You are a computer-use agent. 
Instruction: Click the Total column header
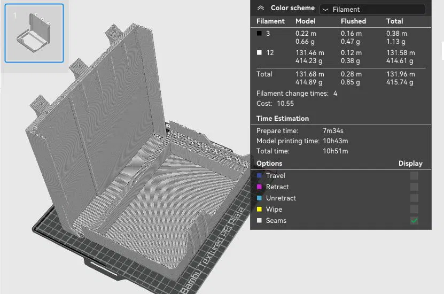pyautogui.click(x=394, y=21)
